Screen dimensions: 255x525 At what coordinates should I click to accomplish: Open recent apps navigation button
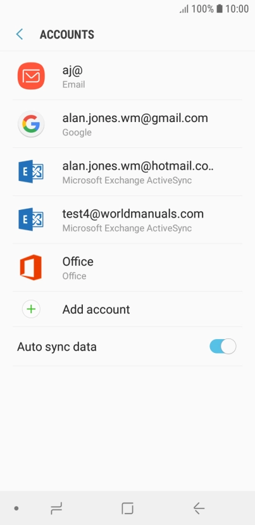point(56,509)
